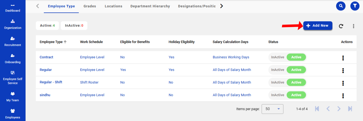Open actions menu for Regular - Shift row
This screenshot has width=363, height=121.
[343, 83]
